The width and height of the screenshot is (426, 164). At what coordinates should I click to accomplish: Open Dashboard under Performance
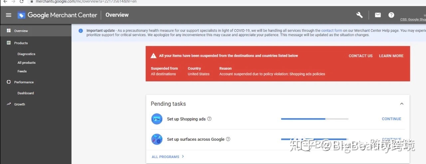click(x=26, y=93)
